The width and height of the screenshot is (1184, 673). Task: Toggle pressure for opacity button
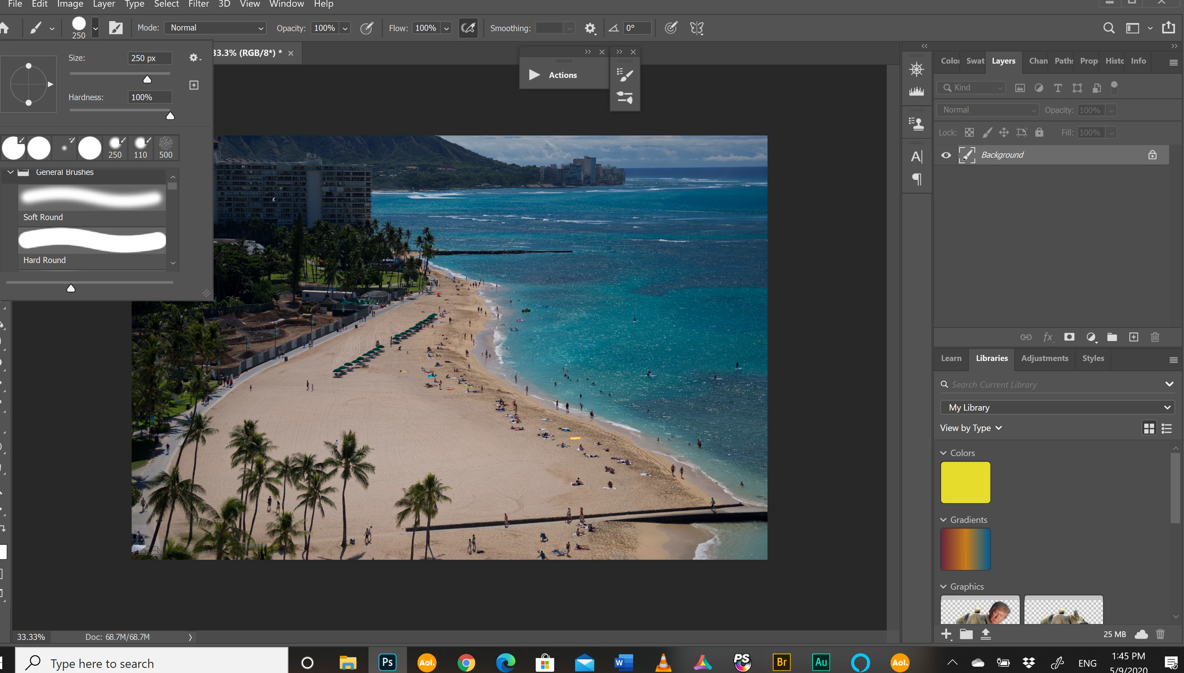tap(367, 28)
